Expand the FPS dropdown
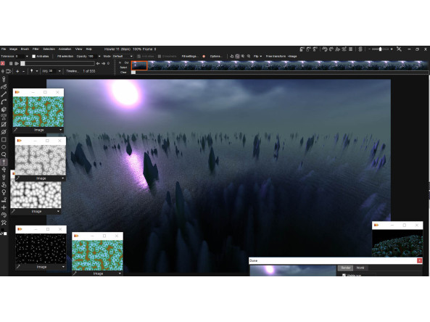Viewport: 430px width, 322px height. [x=59, y=71]
